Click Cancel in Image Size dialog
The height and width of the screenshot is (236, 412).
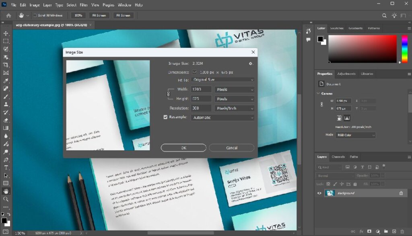click(x=231, y=148)
